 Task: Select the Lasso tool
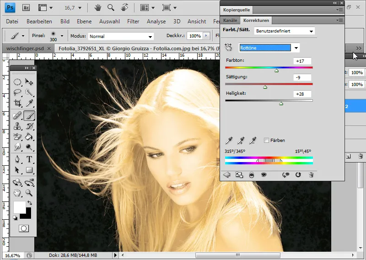(x=17, y=92)
